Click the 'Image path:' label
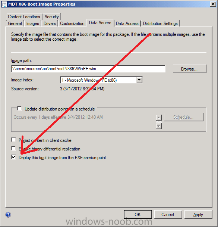 pos(22,60)
